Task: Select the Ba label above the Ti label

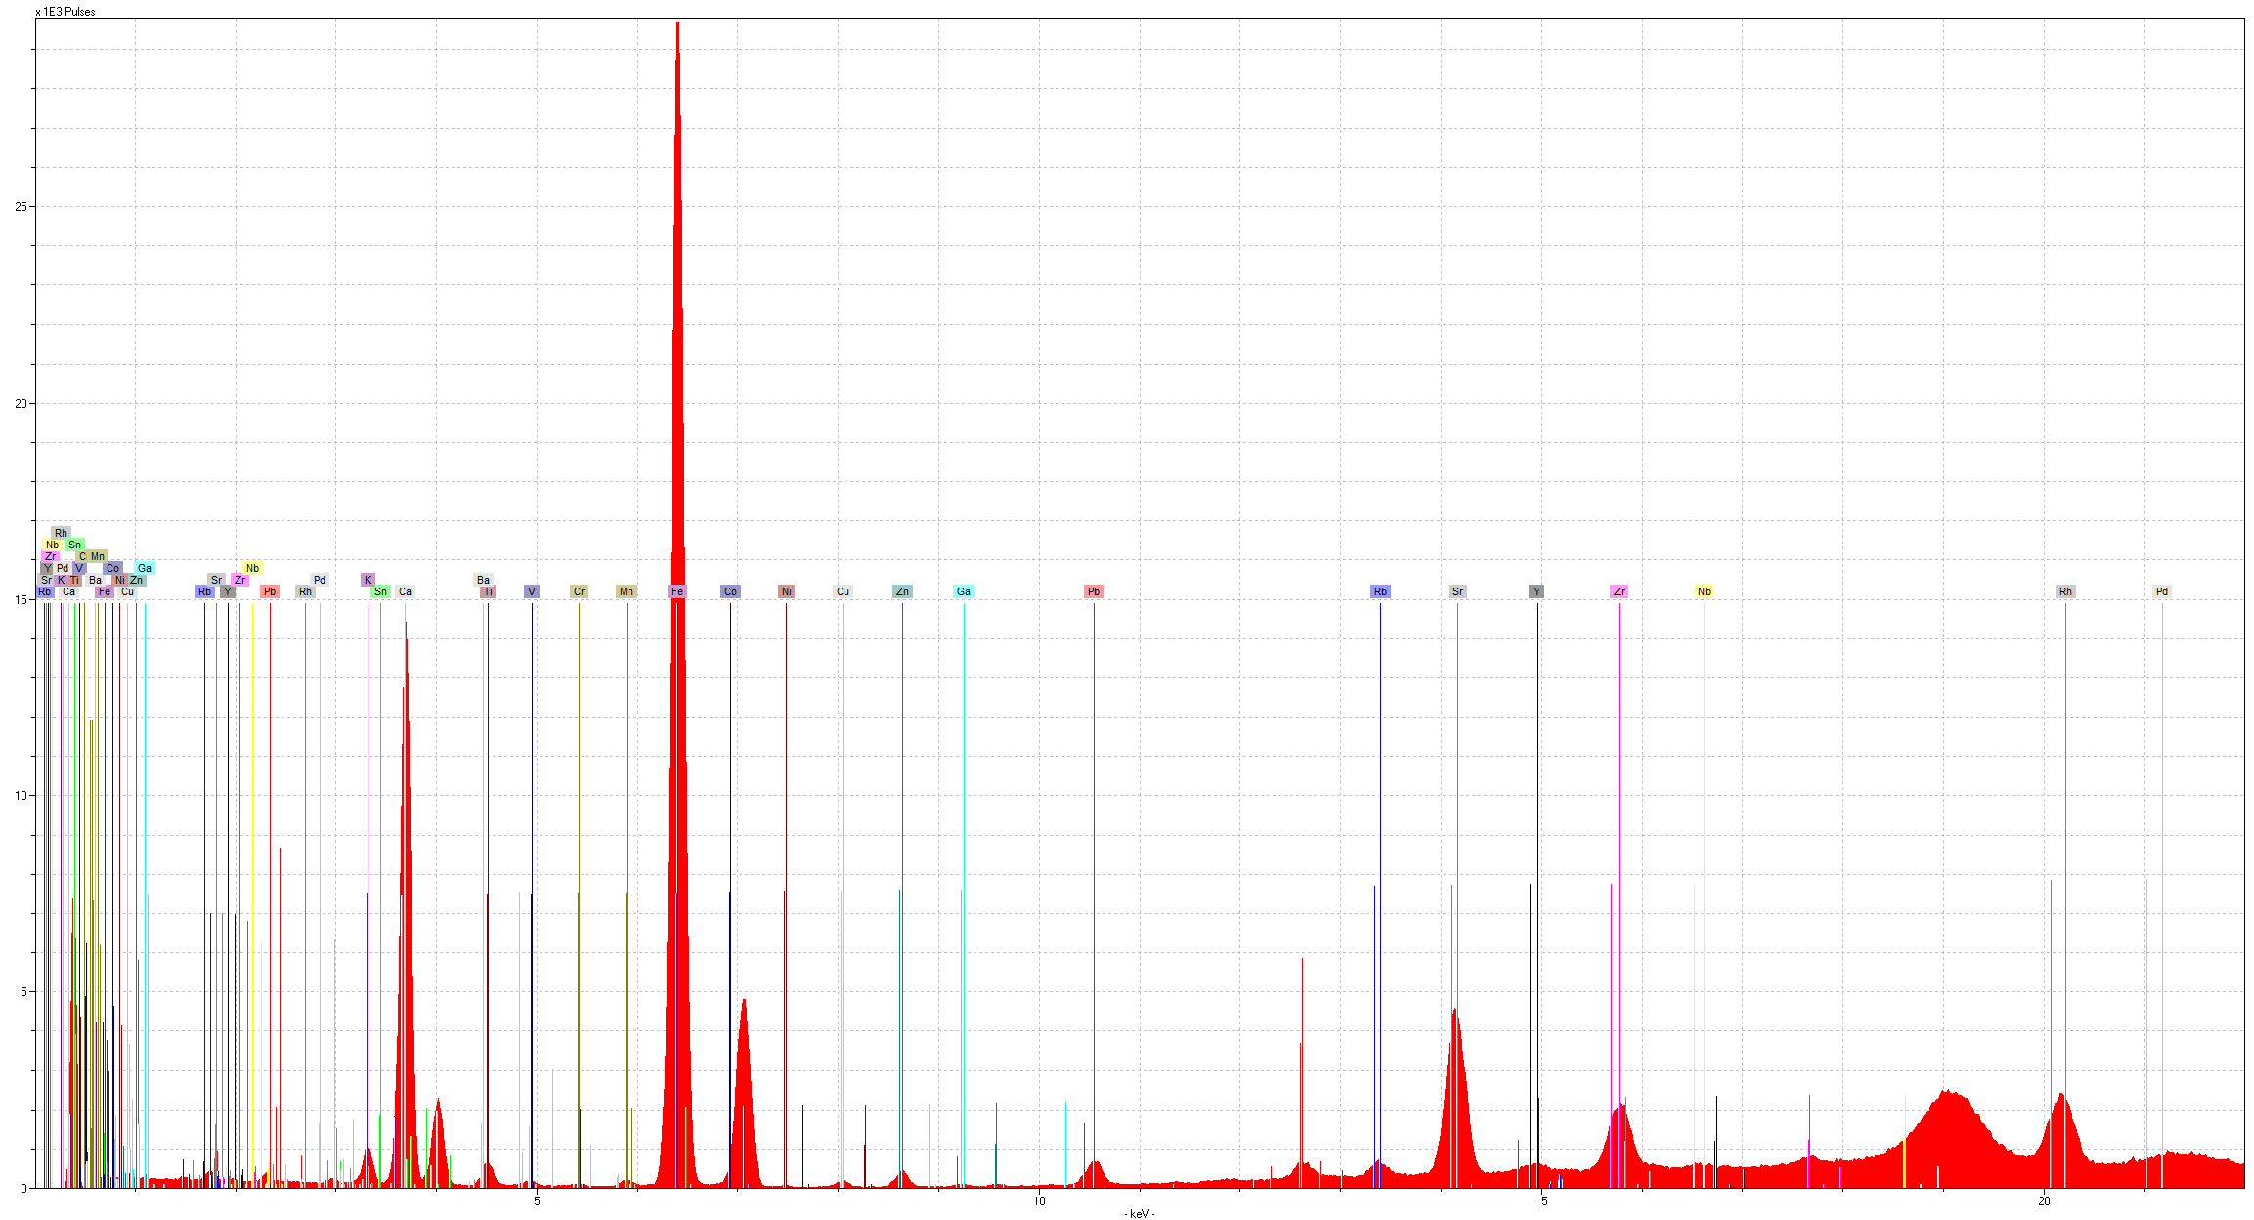Action: 483,580
